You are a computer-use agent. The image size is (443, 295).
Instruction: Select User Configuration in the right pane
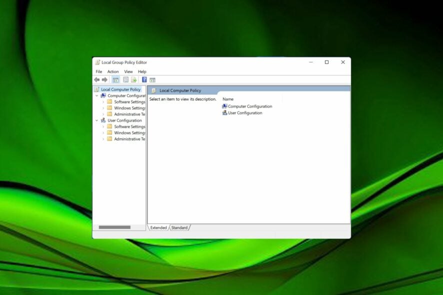(x=244, y=113)
